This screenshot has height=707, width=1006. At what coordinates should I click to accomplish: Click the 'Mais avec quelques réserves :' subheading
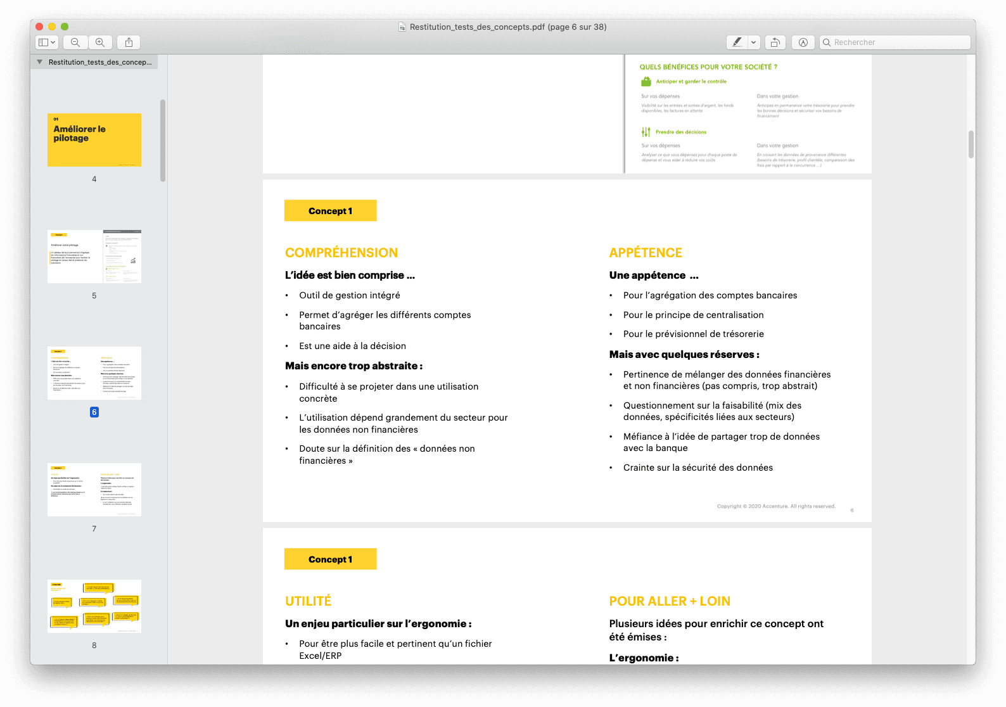(x=684, y=355)
